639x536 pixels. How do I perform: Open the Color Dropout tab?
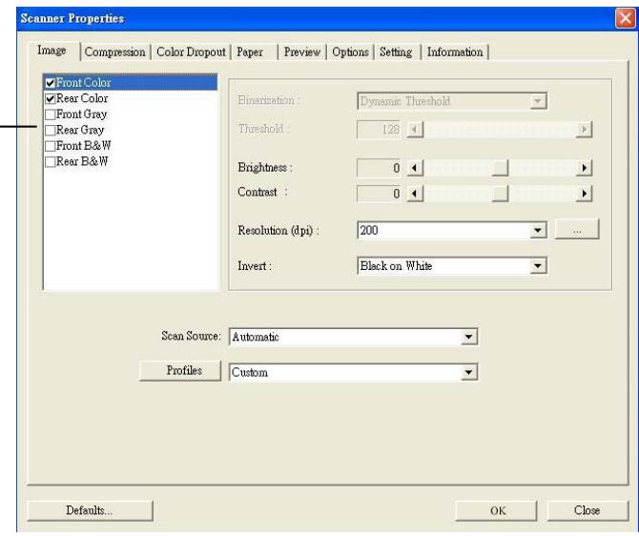[191, 52]
